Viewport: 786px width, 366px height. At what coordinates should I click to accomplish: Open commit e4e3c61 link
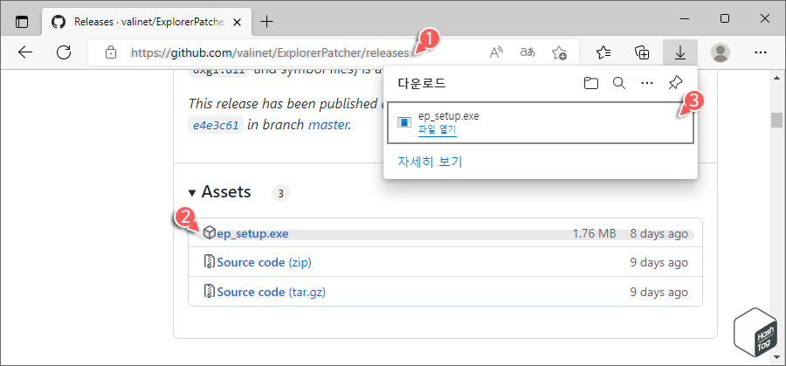[216, 125]
